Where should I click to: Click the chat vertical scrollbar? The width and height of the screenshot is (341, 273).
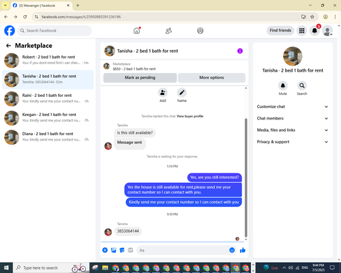[246, 177]
